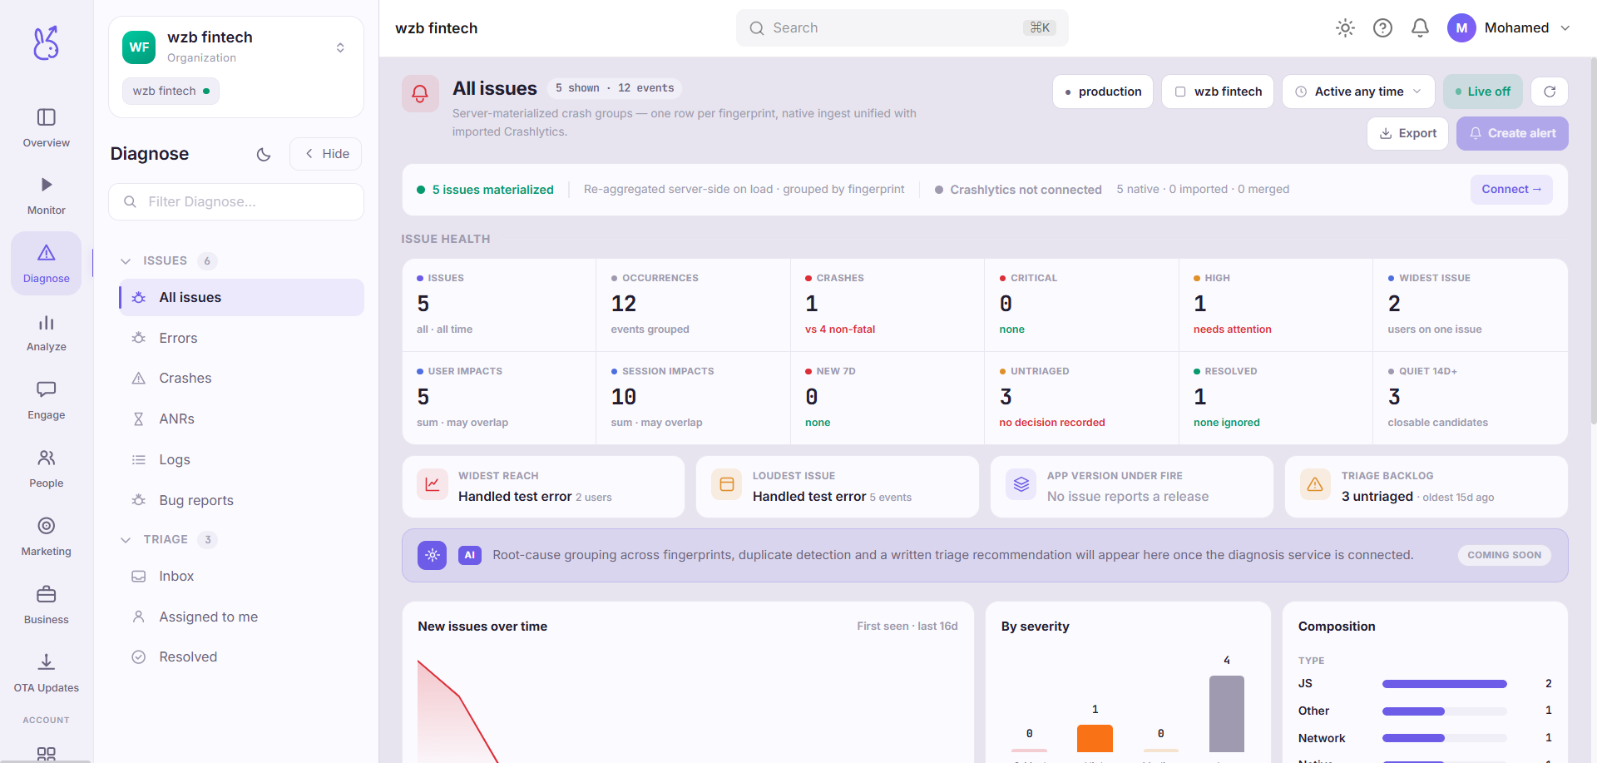The image size is (1597, 763).
Task: Go to Crashes list
Action: point(241,378)
